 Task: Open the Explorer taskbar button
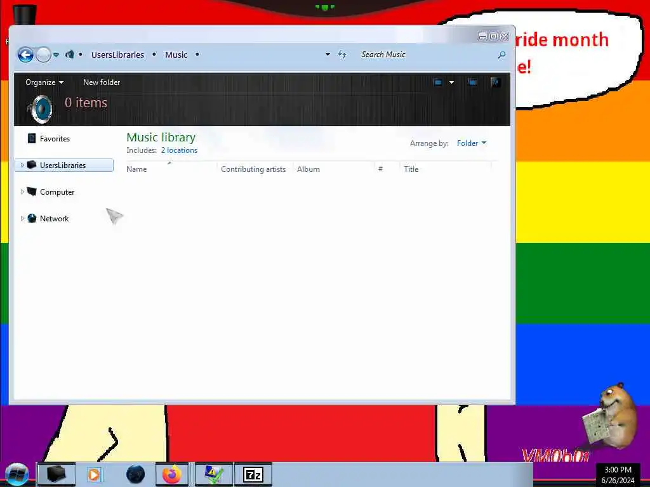coord(56,474)
